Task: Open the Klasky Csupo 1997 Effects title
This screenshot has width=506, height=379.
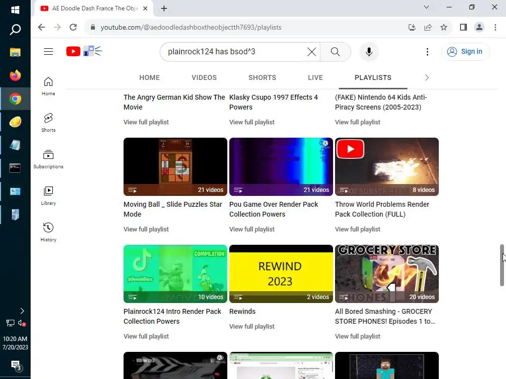Action: pos(273,102)
